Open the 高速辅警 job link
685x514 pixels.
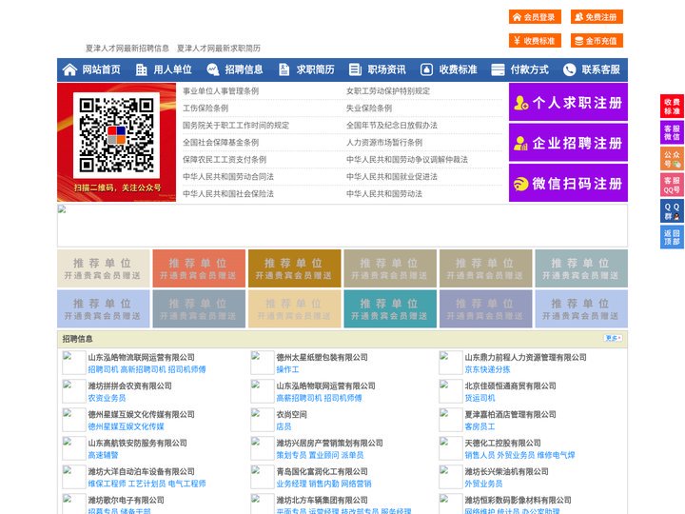tap(103, 455)
